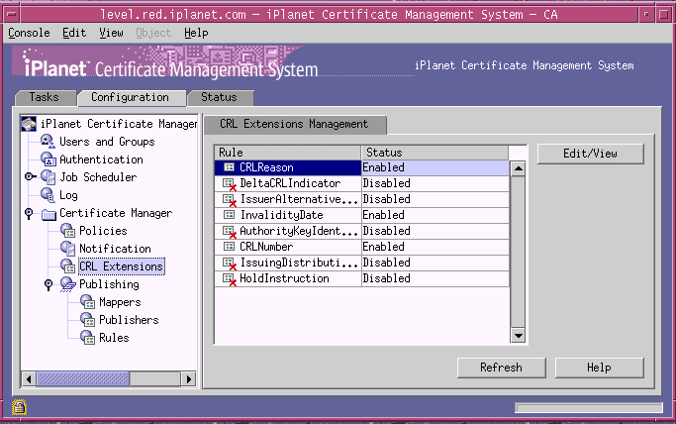Viewport: 676px width, 424px height.
Task: Select the InvalidityDate rule row
Action: tap(361, 215)
